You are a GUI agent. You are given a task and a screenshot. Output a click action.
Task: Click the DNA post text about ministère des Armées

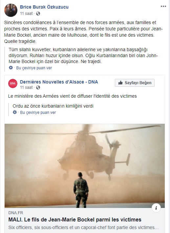73,96
